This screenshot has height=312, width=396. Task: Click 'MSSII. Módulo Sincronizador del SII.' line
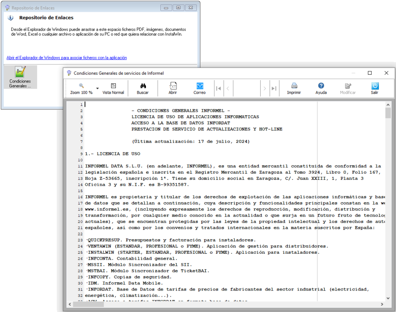(139, 265)
